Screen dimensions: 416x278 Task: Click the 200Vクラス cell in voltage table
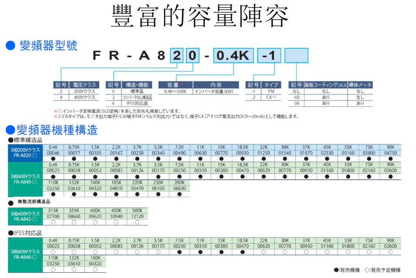[x=85, y=91]
